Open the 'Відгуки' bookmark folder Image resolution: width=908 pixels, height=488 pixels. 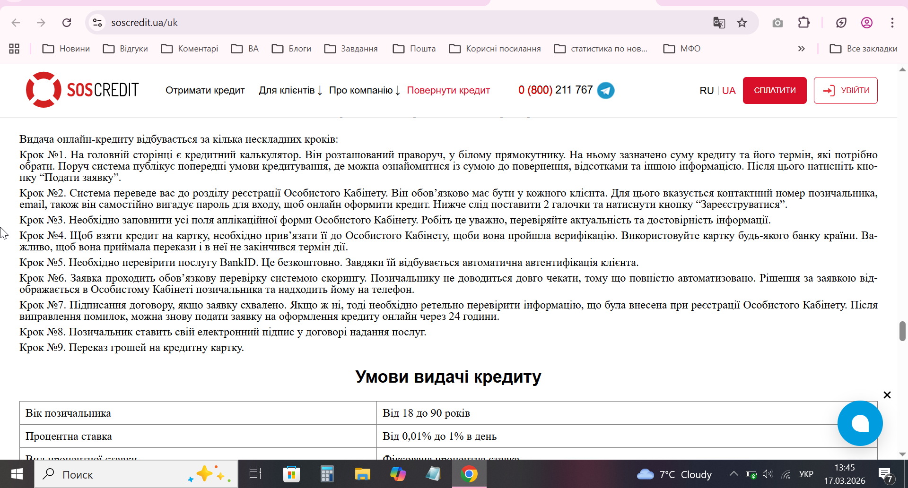125,49
